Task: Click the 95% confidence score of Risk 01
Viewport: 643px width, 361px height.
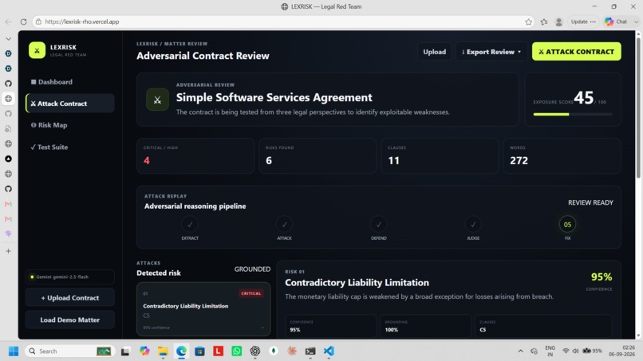Action: (x=602, y=277)
